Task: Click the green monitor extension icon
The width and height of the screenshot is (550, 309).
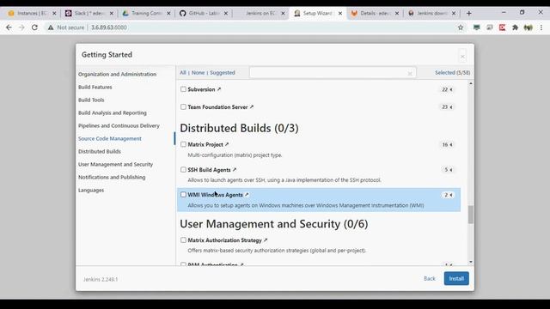Action: pyautogui.click(x=476, y=27)
